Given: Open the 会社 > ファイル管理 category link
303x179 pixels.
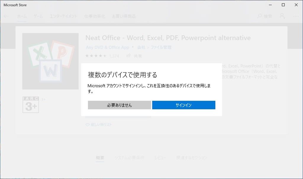Looking at the screenshot, I should click(x=154, y=47).
